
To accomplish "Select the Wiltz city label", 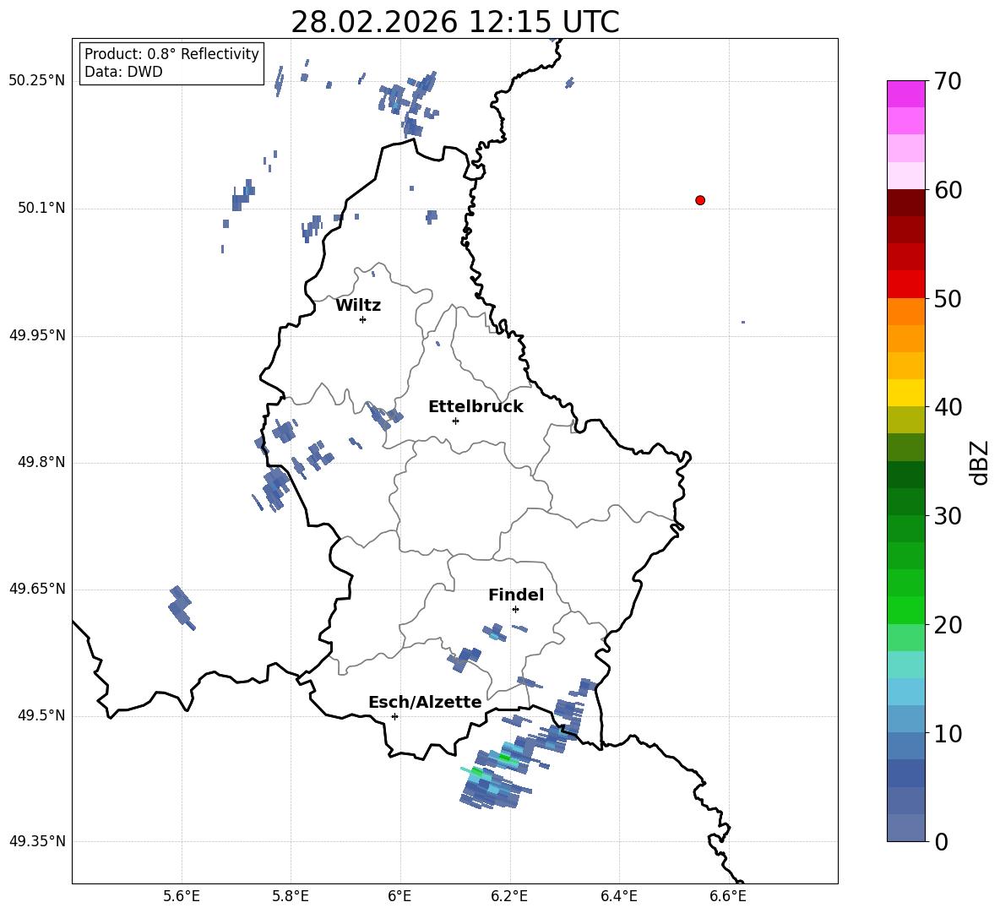I will click(x=358, y=306).
